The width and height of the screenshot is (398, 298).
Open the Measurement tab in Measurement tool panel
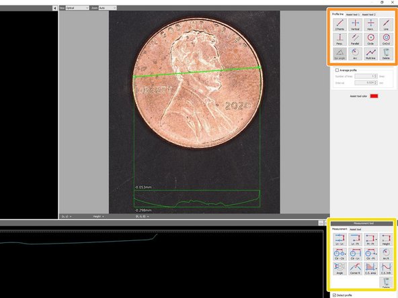340,229
